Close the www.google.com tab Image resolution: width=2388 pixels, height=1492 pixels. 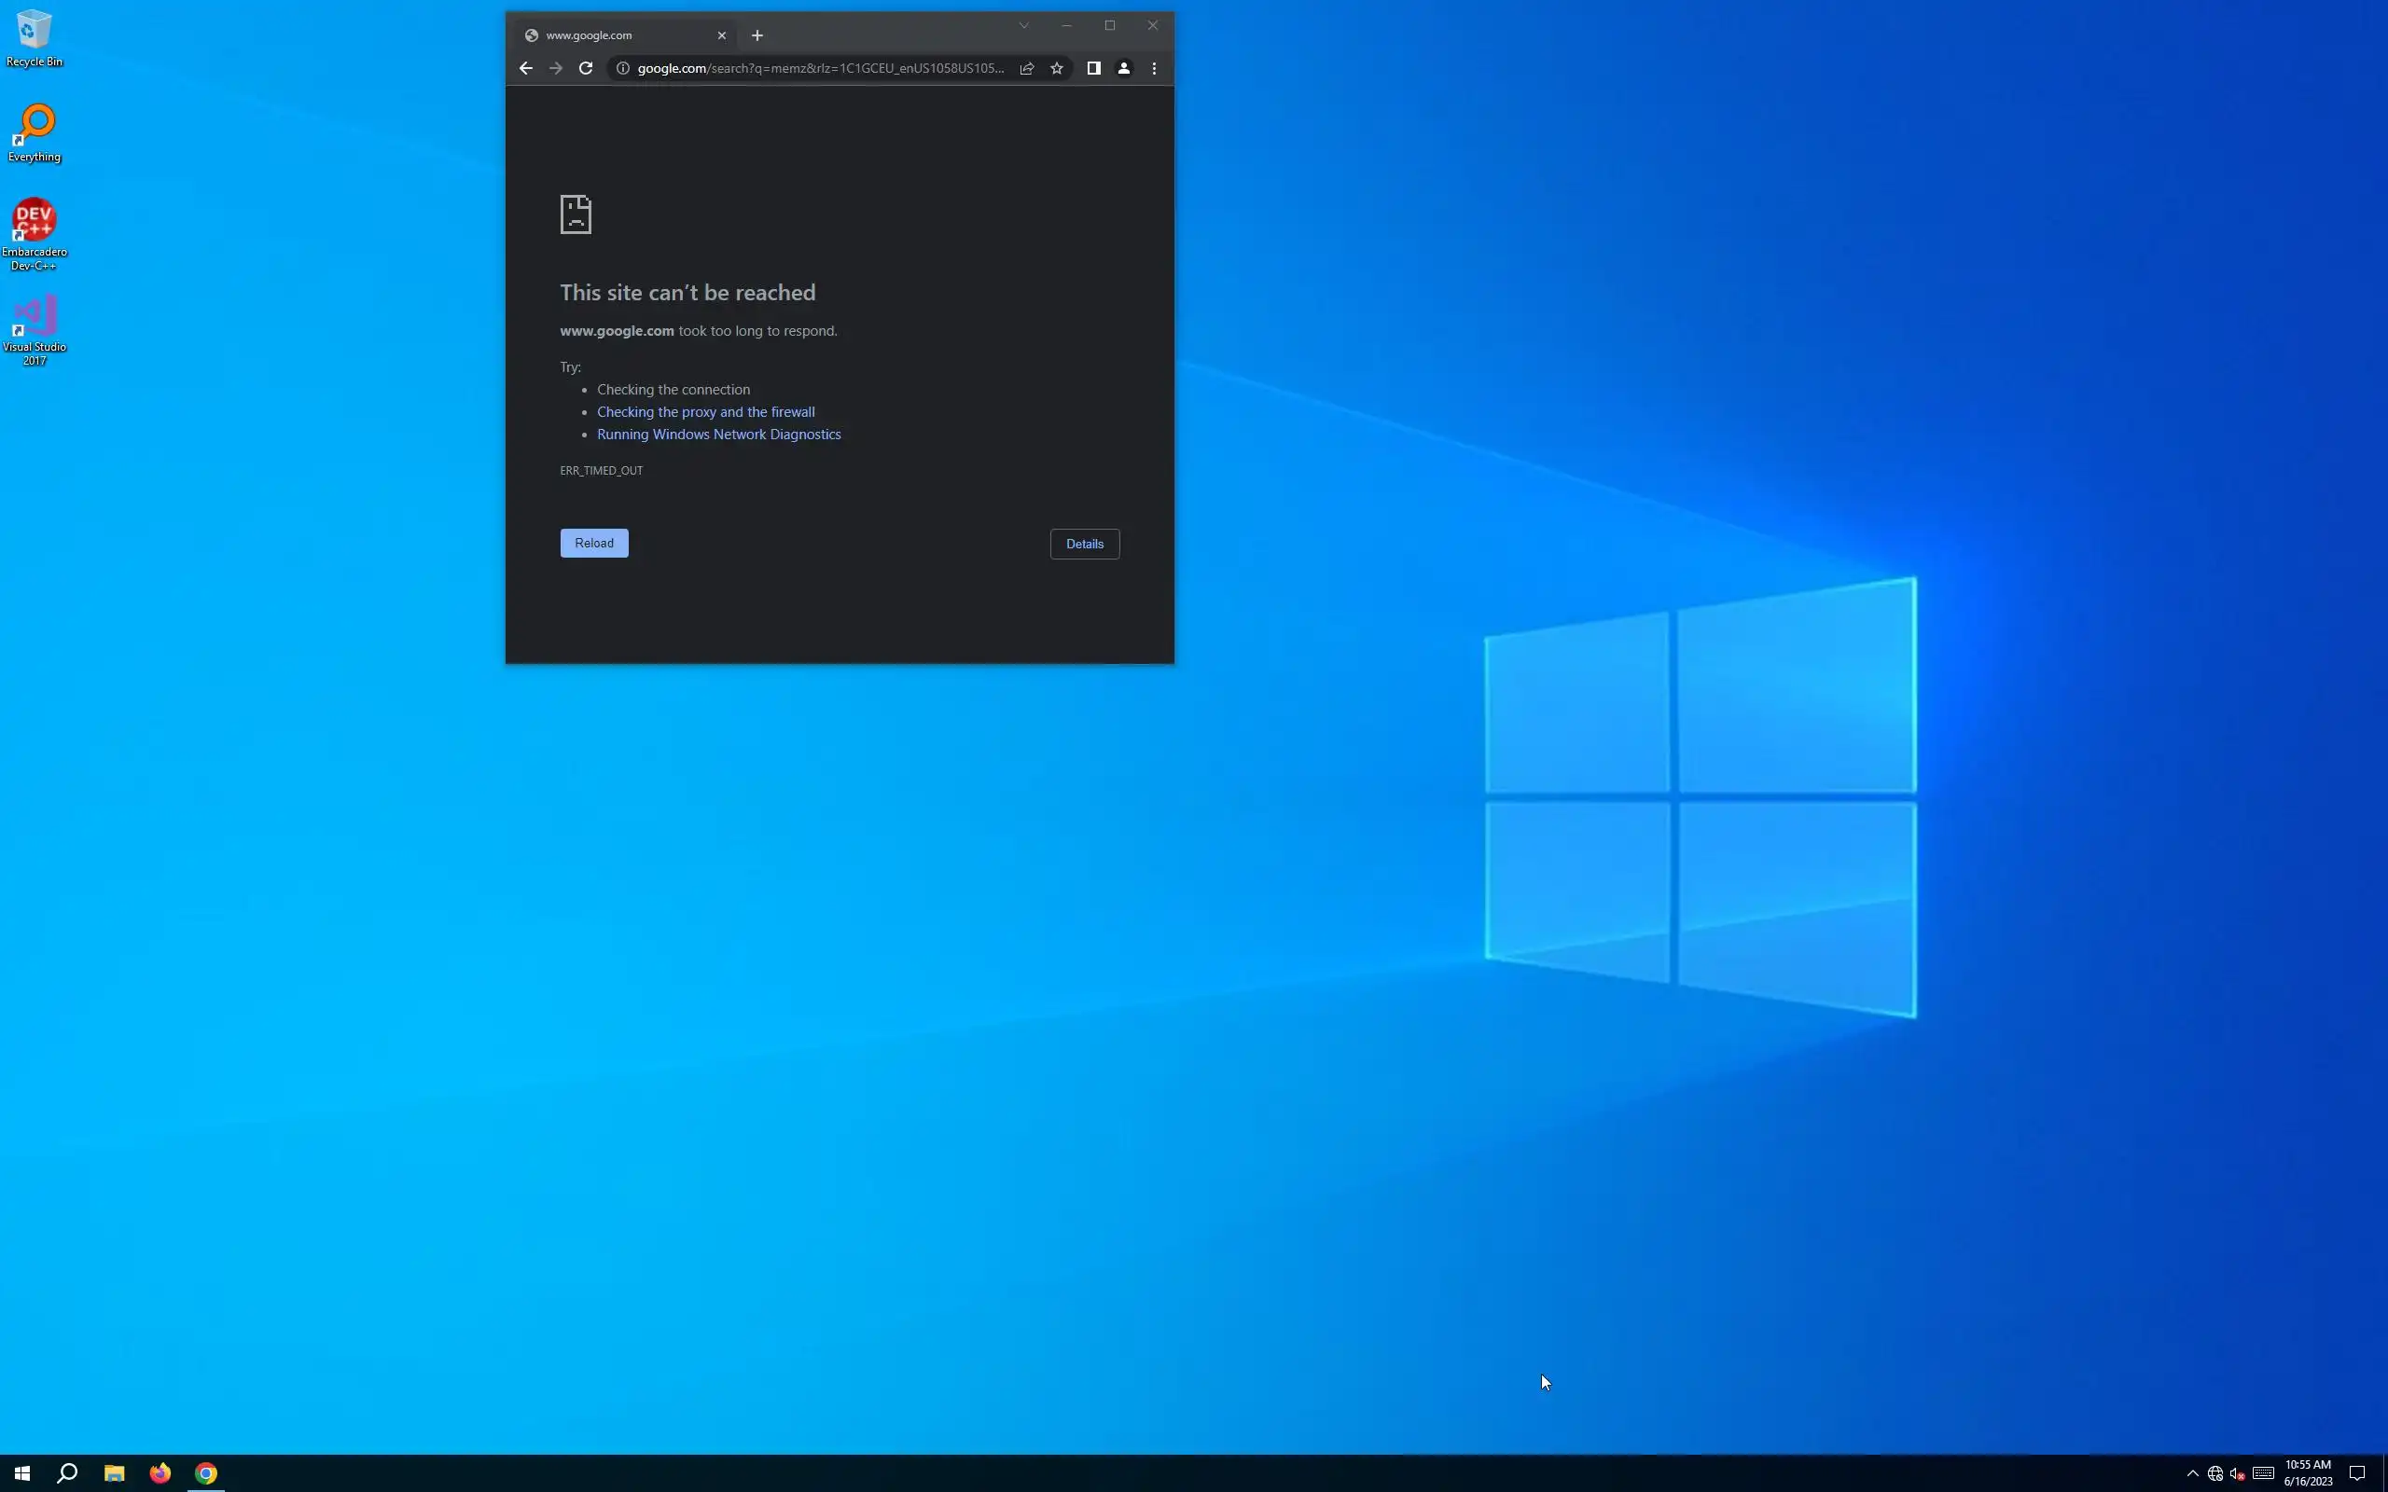coord(721,35)
